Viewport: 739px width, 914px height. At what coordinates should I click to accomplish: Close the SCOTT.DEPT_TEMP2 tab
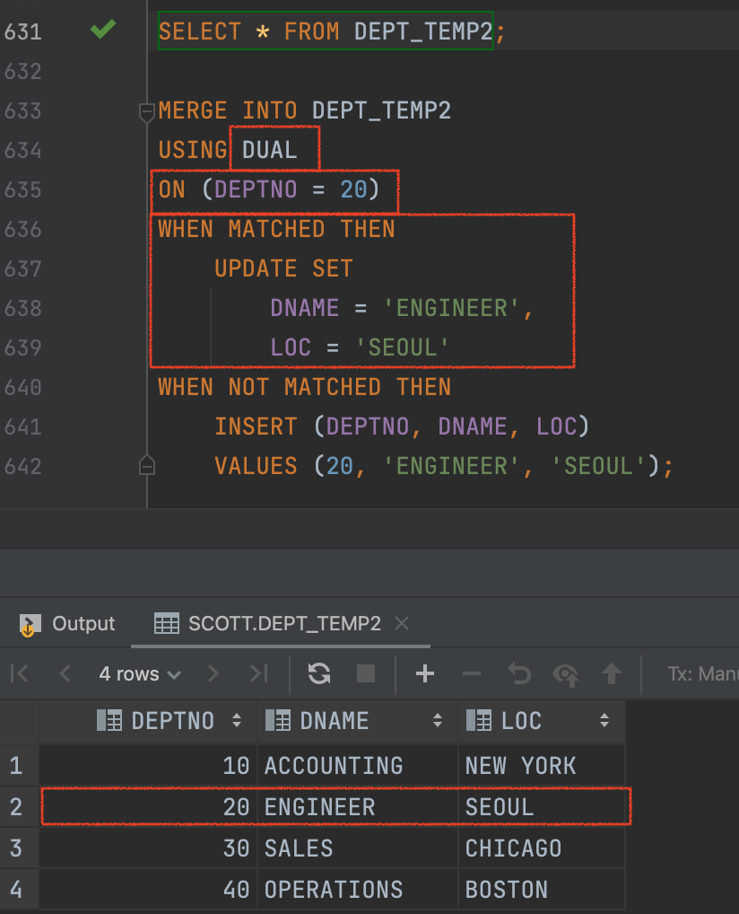[402, 624]
